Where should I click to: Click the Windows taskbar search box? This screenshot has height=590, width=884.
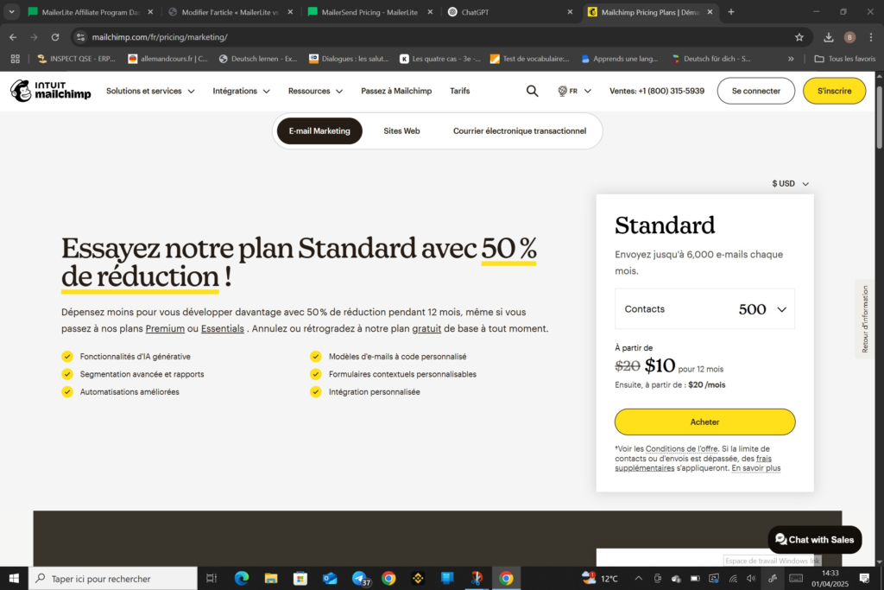coord(113,578)
